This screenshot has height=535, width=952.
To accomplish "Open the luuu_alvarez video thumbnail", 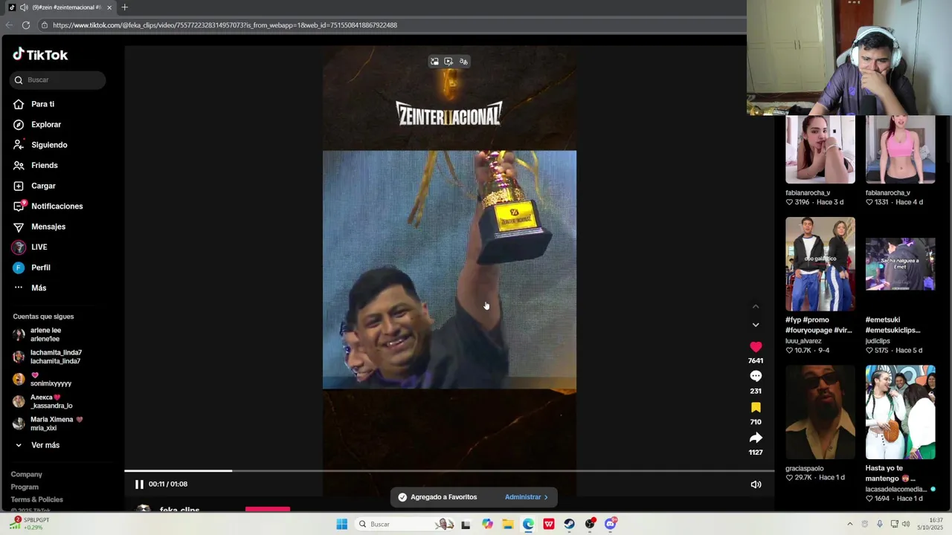I will point(820,264).
